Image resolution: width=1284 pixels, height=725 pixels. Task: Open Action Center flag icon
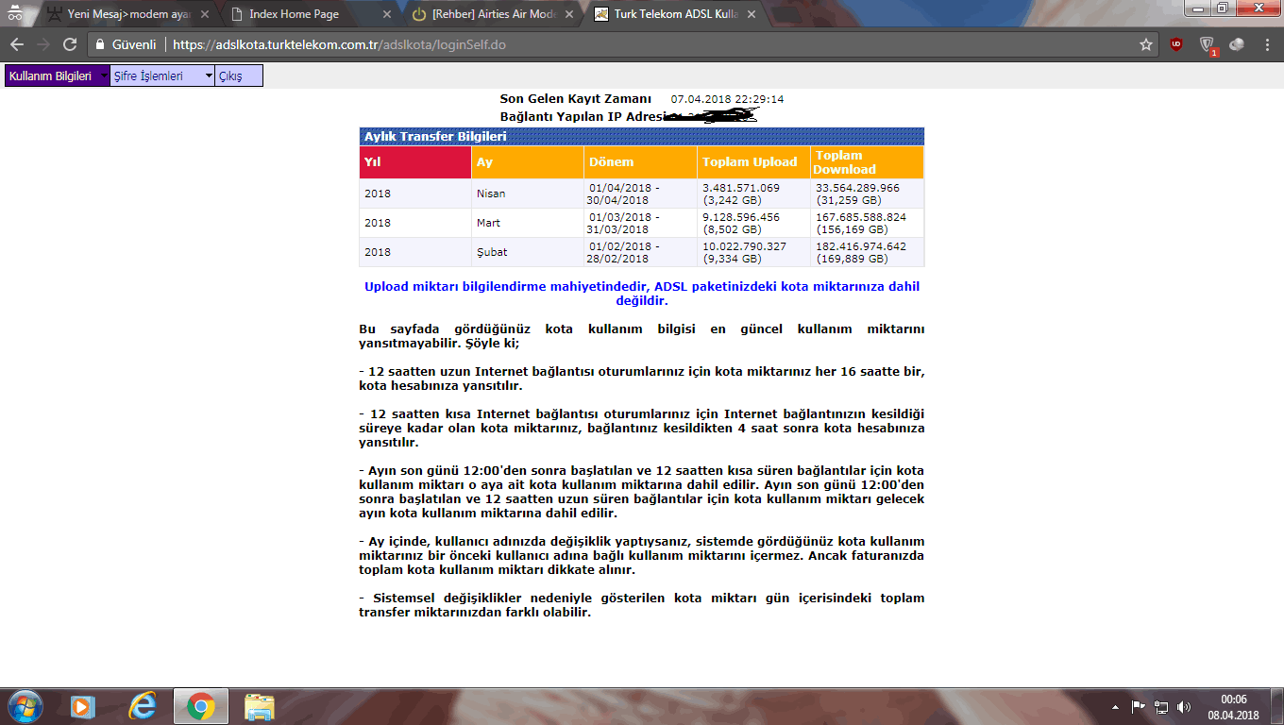1138,706
